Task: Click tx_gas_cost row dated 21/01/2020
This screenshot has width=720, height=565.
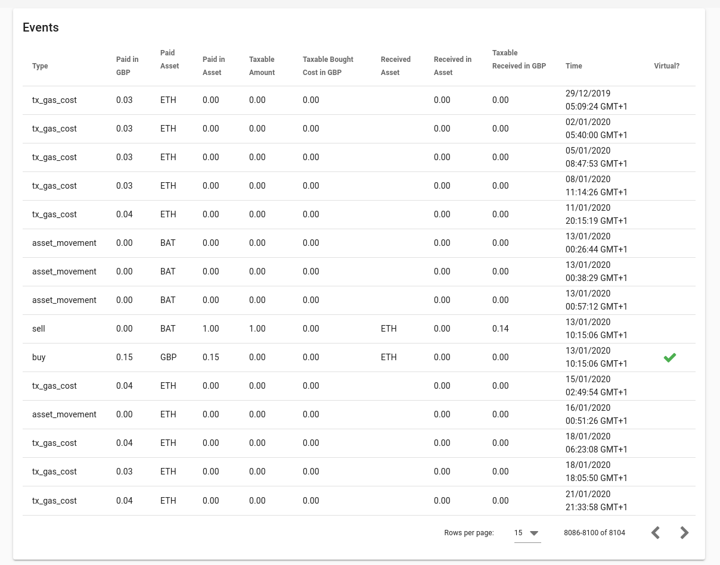Action: 359,501
